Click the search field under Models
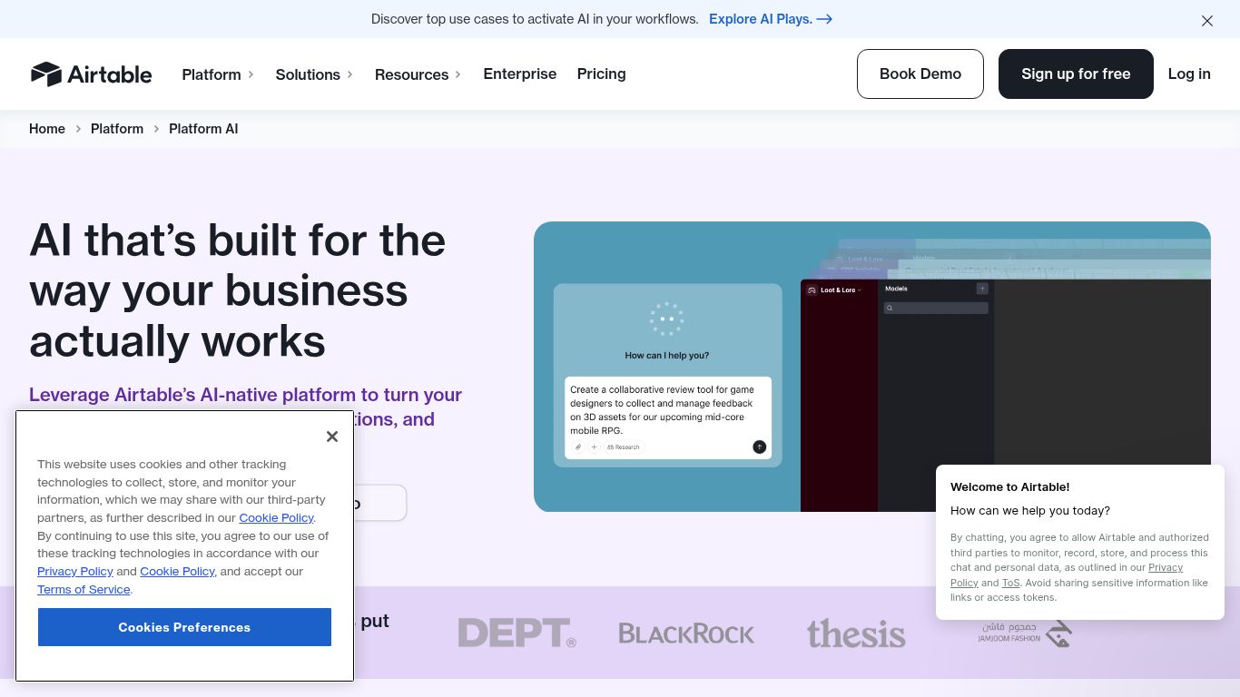 click(x=936, y=309)
